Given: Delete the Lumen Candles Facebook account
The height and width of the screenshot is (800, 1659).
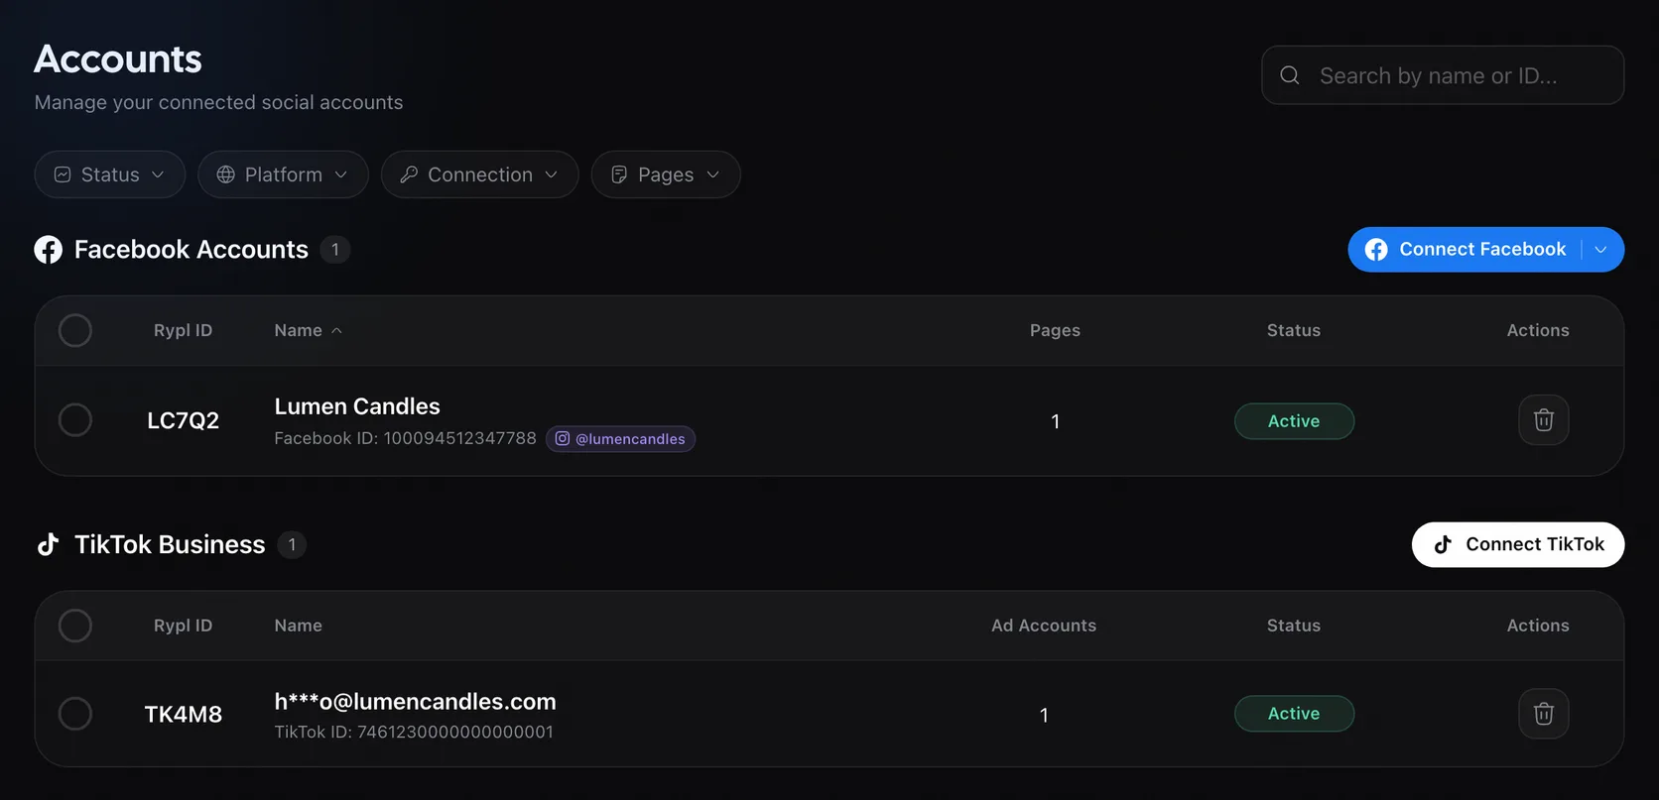Looking at the screenshot, I should [x=1543, y=420].
